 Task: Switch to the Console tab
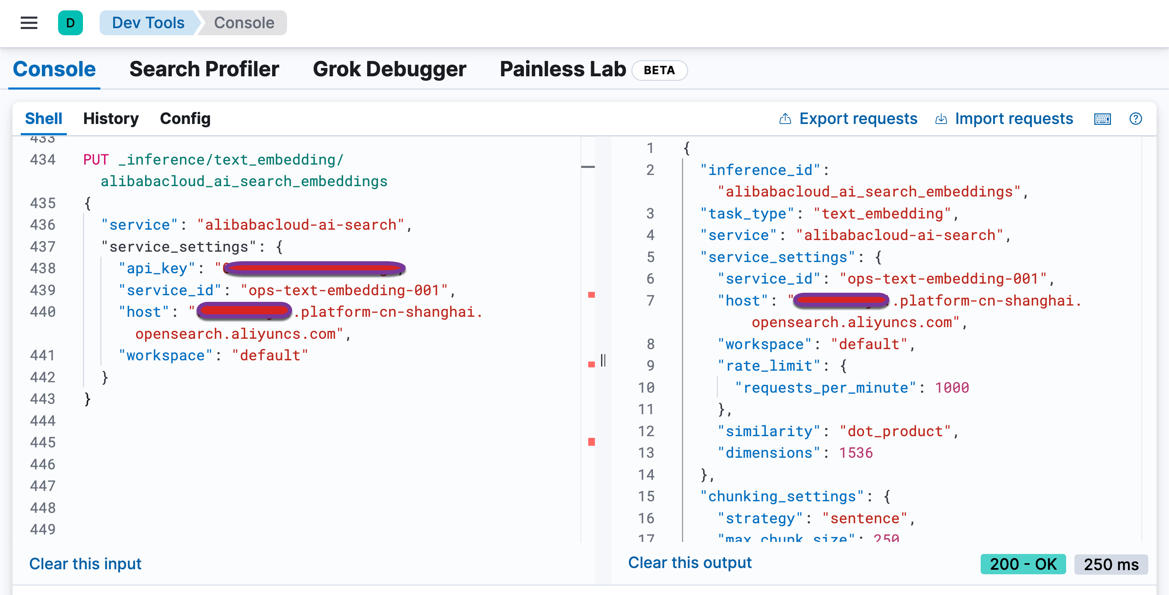54,69
